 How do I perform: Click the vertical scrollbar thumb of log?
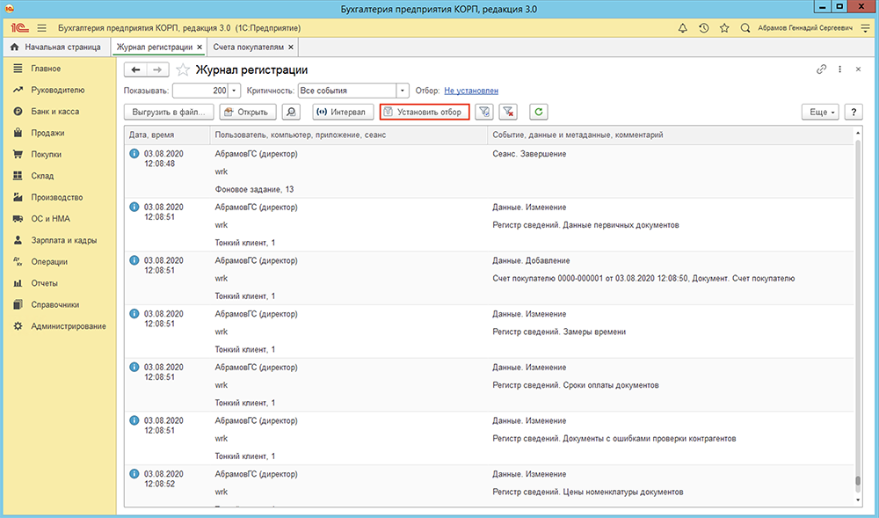[x=858, y=481]
